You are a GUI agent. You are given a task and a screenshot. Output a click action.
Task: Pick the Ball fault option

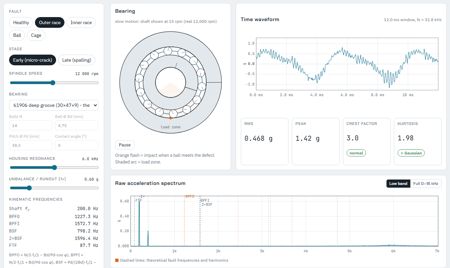[17, 35]
